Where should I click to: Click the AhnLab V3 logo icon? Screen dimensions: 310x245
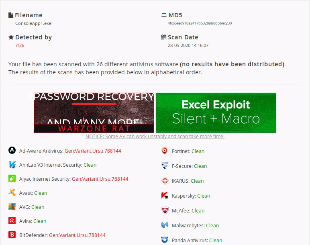tap(12, 165)
